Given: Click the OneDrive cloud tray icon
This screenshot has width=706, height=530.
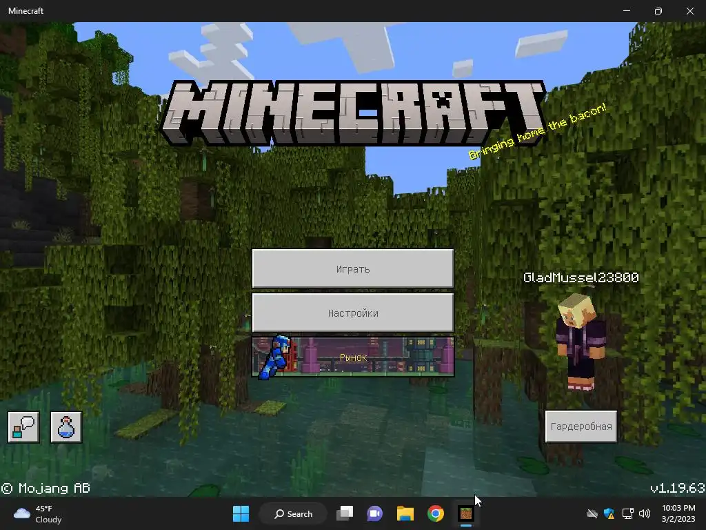Looking at the screenshot, I should click(x=592, y=513).
